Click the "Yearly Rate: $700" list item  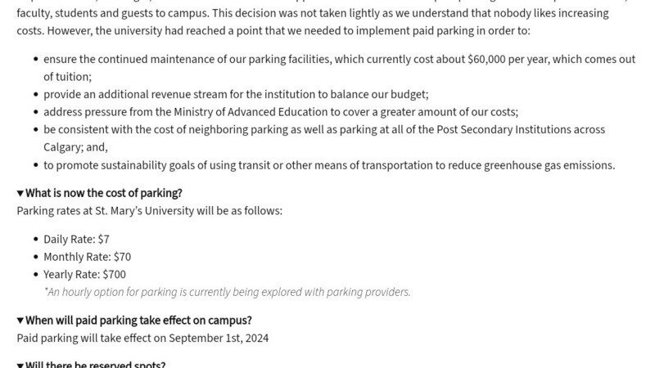point(84,275)
